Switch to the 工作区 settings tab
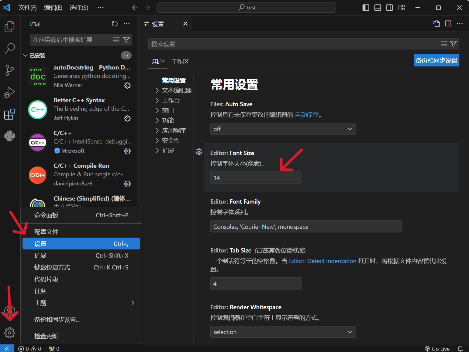 (x=180, y=62)
